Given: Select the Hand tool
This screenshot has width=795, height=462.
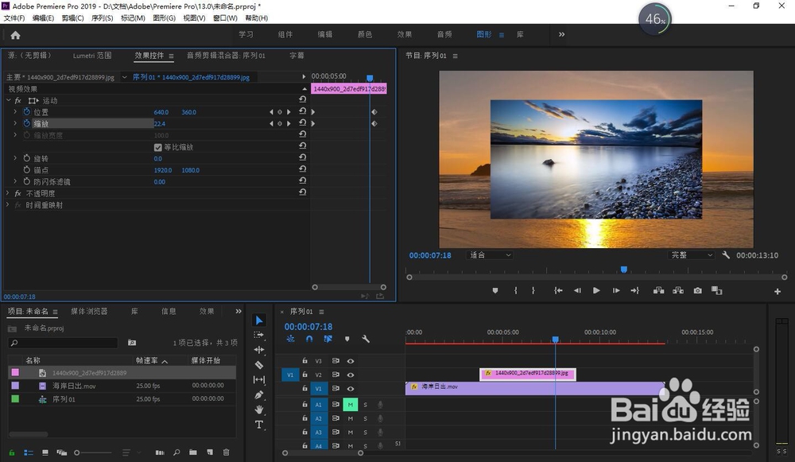Looking at the screenshot, I should point(259,410).
